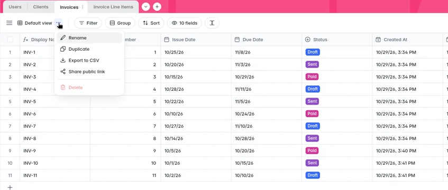Viewport: 448px width, 190px height.
Task: Add a new table with plus button
Action: [157, 6]
